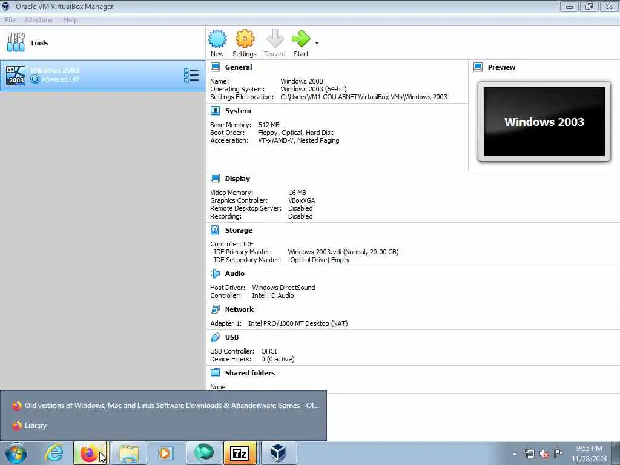Click the green round app taskbar icon
This screenshot has width=620, height=465.
point(204,453)
